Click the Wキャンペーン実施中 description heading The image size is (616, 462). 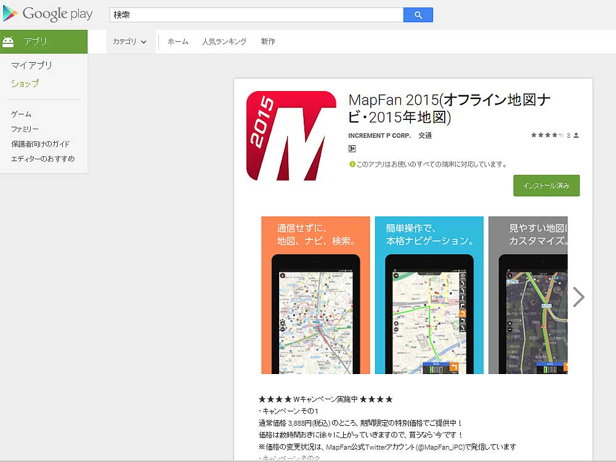(x=325, y=399)
